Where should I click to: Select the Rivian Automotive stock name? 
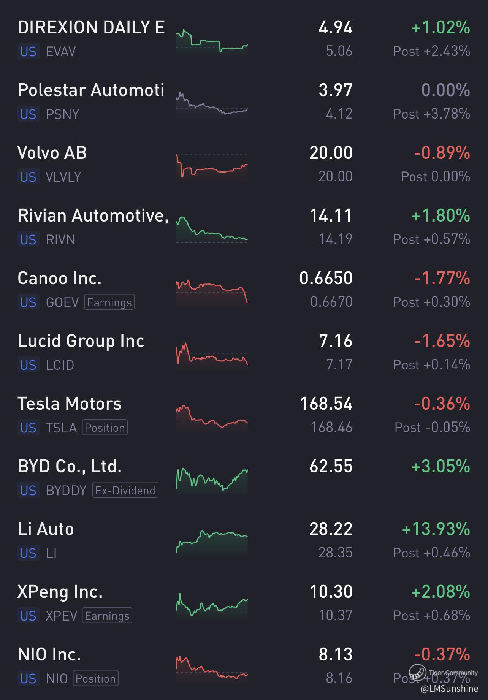coord(93,215)
